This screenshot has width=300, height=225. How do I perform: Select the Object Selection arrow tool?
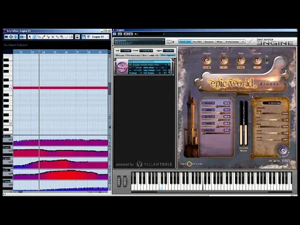(30, 37)
